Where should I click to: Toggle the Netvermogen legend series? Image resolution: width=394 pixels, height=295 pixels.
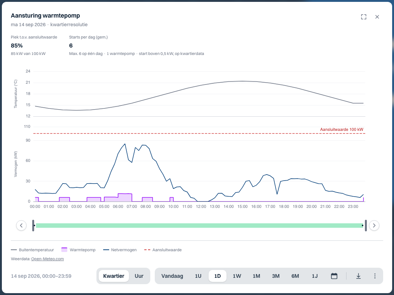tap(120, 250)
